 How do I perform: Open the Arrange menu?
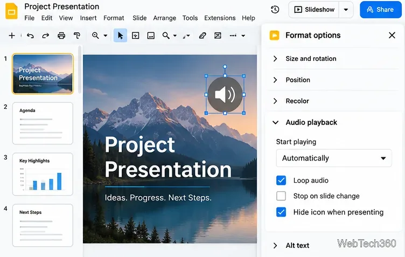[165, 18]
